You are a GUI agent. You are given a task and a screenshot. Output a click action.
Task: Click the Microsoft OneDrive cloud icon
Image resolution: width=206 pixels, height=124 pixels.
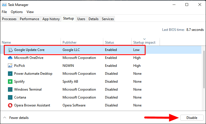(10, 58)
